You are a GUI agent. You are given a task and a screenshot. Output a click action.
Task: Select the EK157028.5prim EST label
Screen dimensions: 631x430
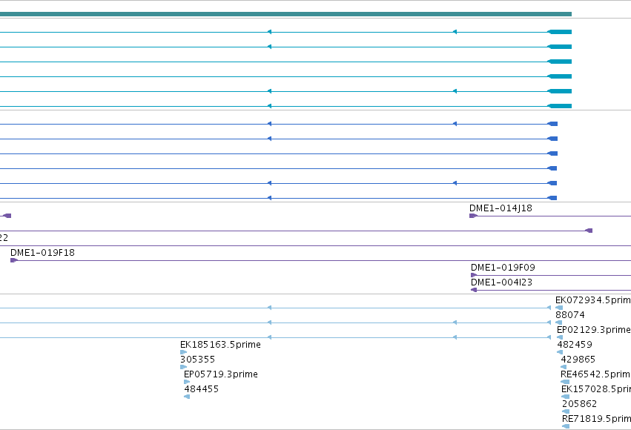(x=596, y=389)
